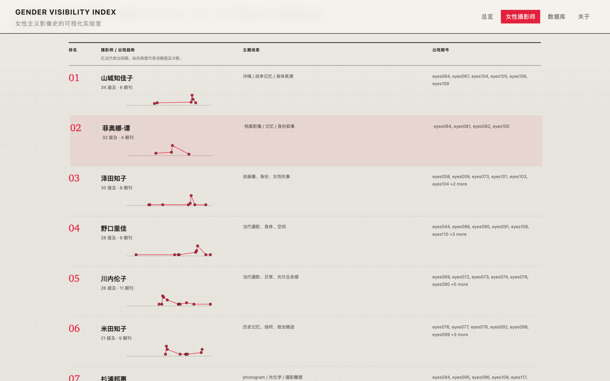This screenshot has width=610, height=381.
Task: Click 21 提及 · 9 期刊 stats
Action: (116, 338)
